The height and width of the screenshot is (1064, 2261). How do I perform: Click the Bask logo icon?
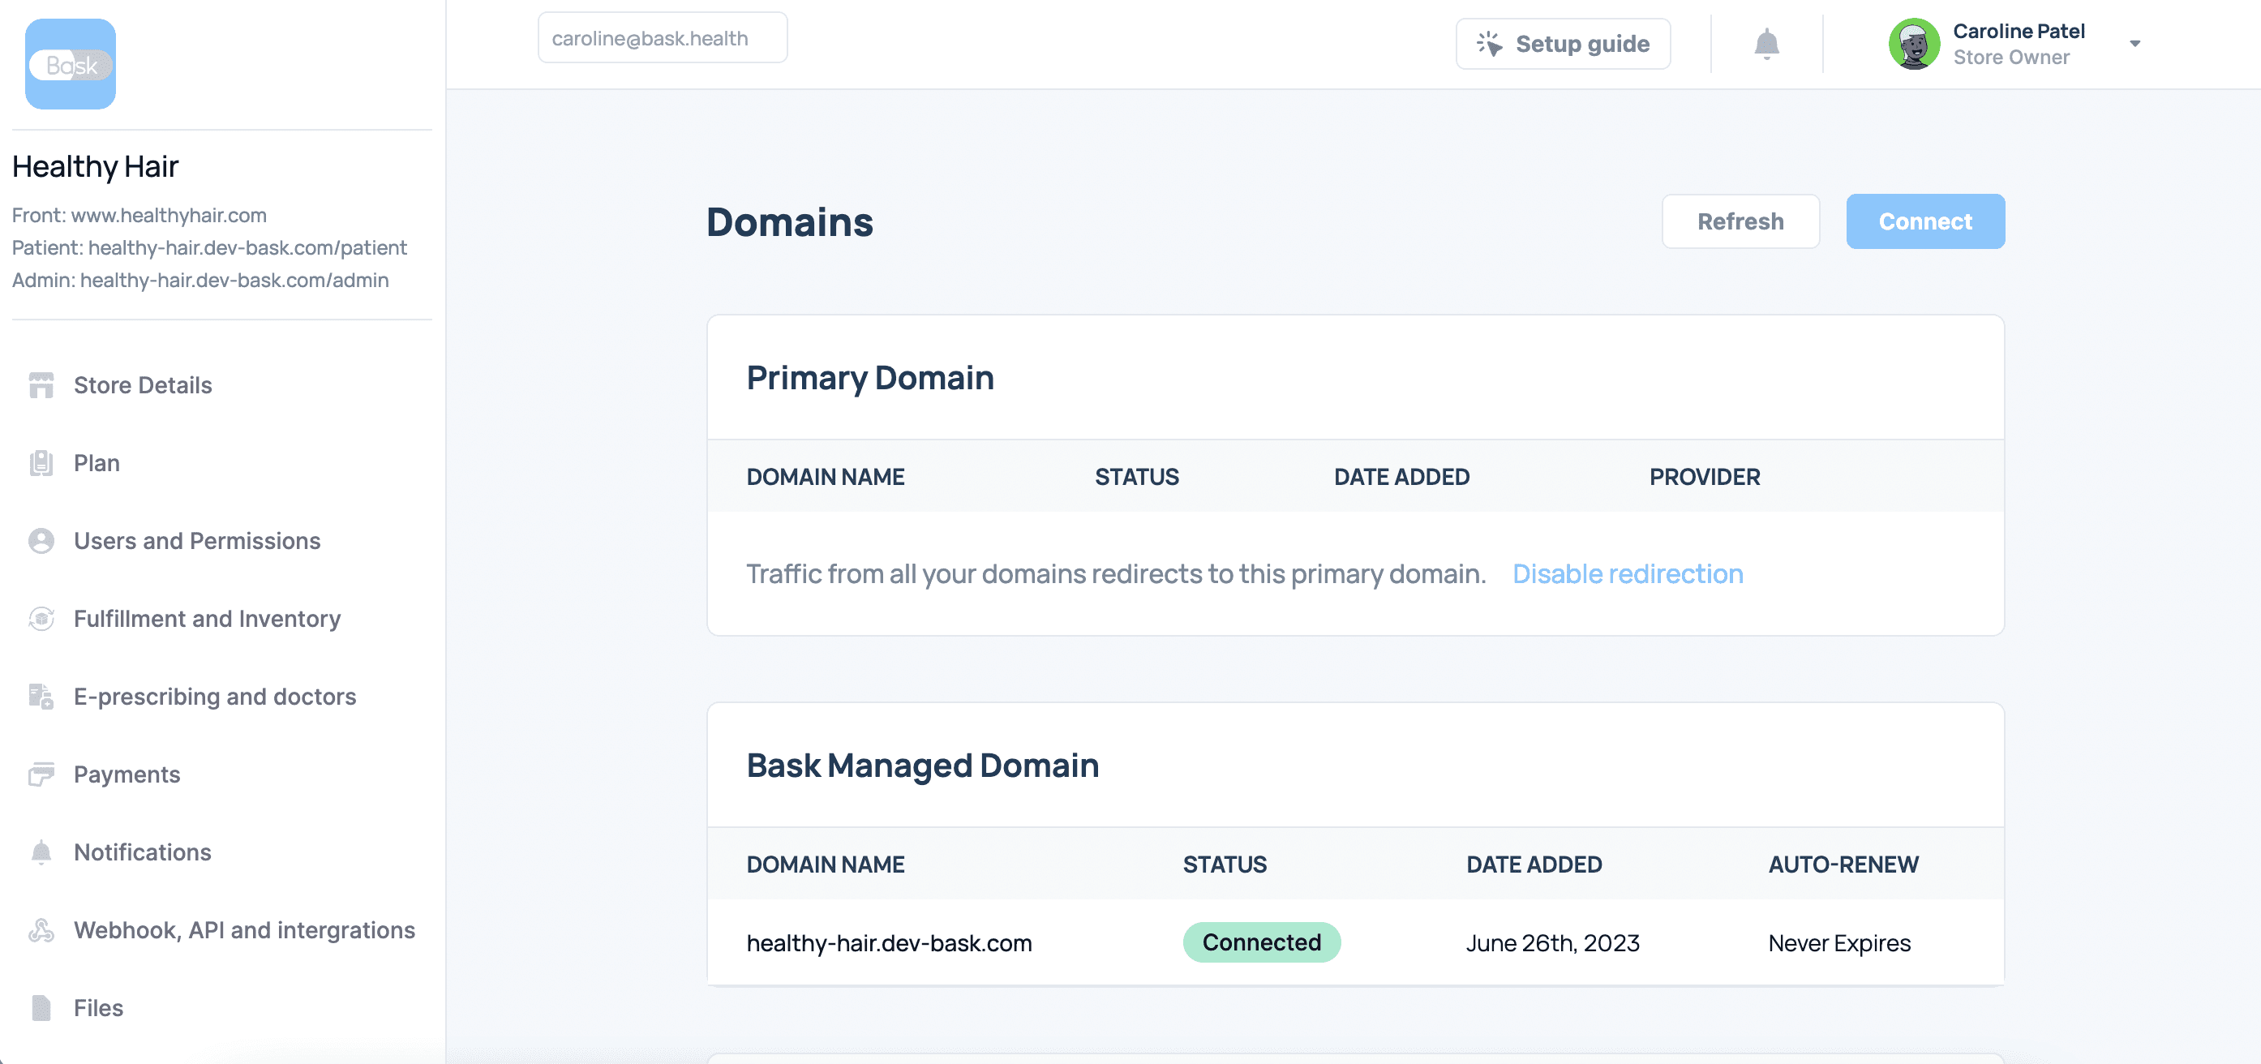point(71,64)
